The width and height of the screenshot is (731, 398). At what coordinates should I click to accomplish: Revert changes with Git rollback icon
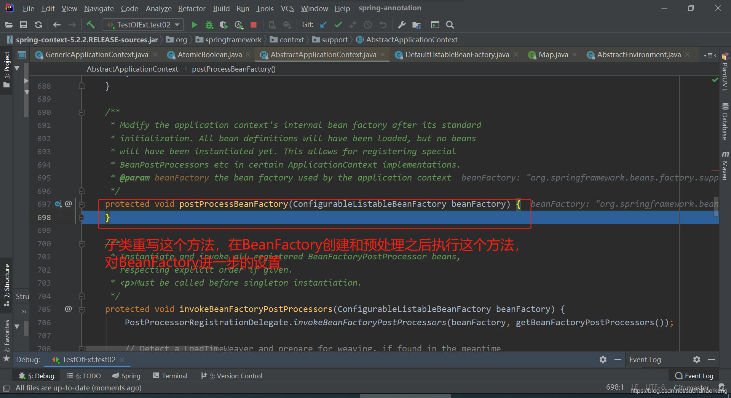coord(383,25)
